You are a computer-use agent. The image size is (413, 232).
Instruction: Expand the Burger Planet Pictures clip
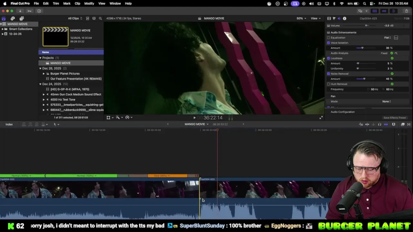click(44, 73)
